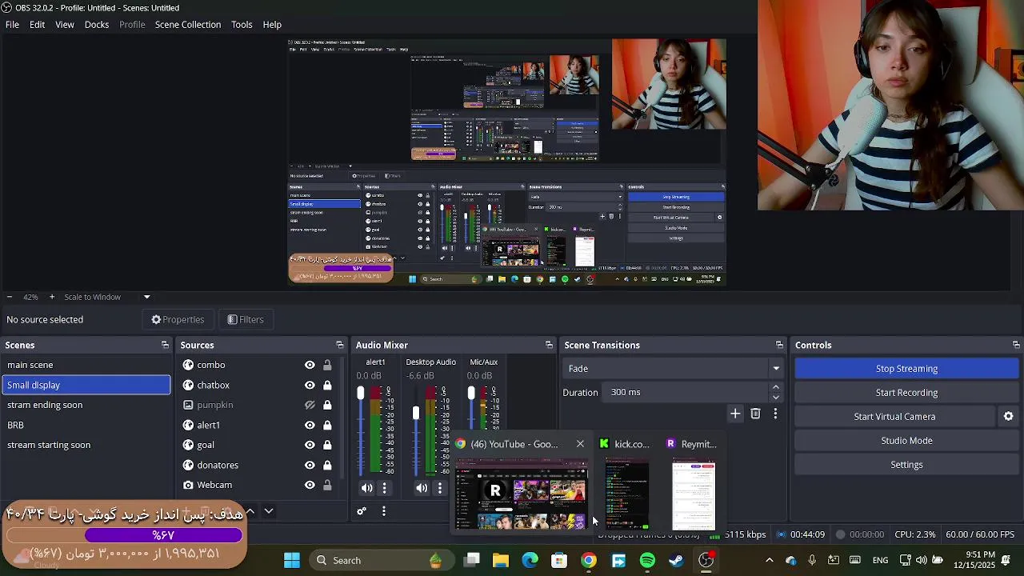Enable Studio Mode

click(x=906, y=441)
